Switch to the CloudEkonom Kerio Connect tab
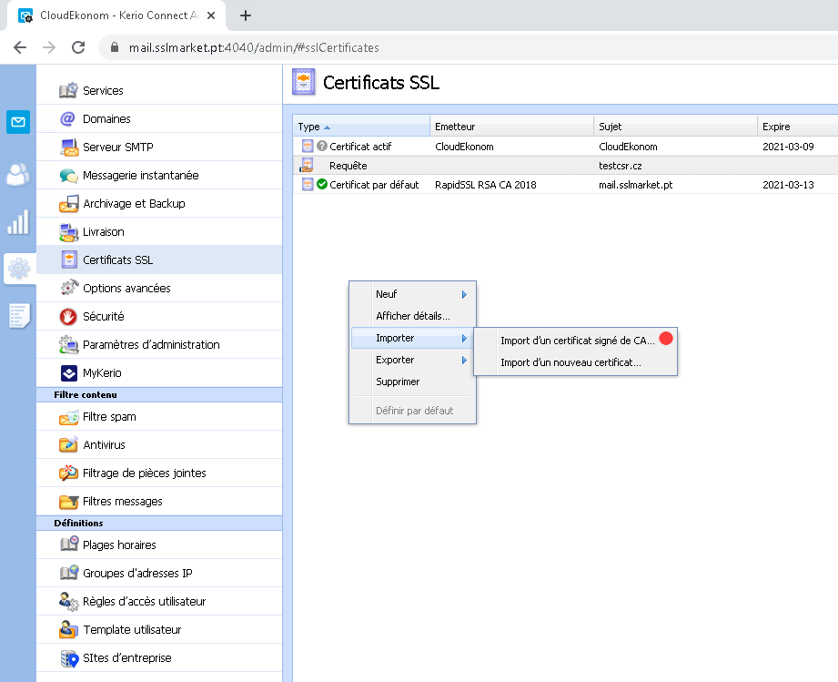The image size is (838, 682). coord(117,15)
